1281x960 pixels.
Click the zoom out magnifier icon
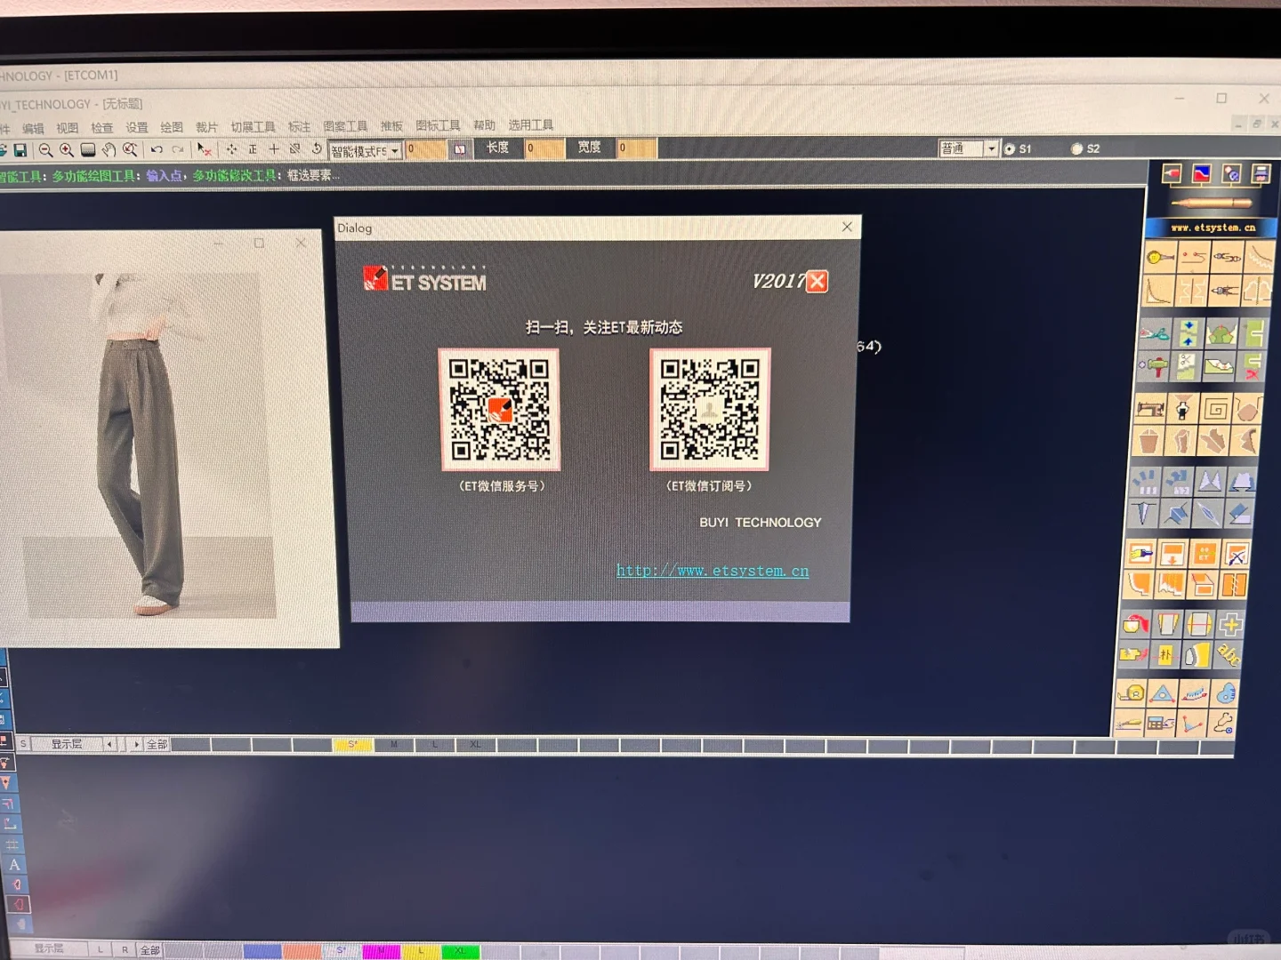(45, 150)
